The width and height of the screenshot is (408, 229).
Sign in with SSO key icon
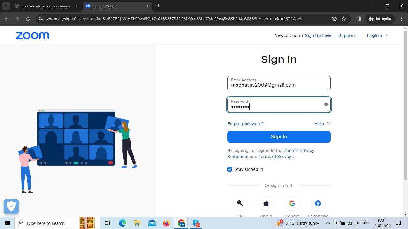240,203
